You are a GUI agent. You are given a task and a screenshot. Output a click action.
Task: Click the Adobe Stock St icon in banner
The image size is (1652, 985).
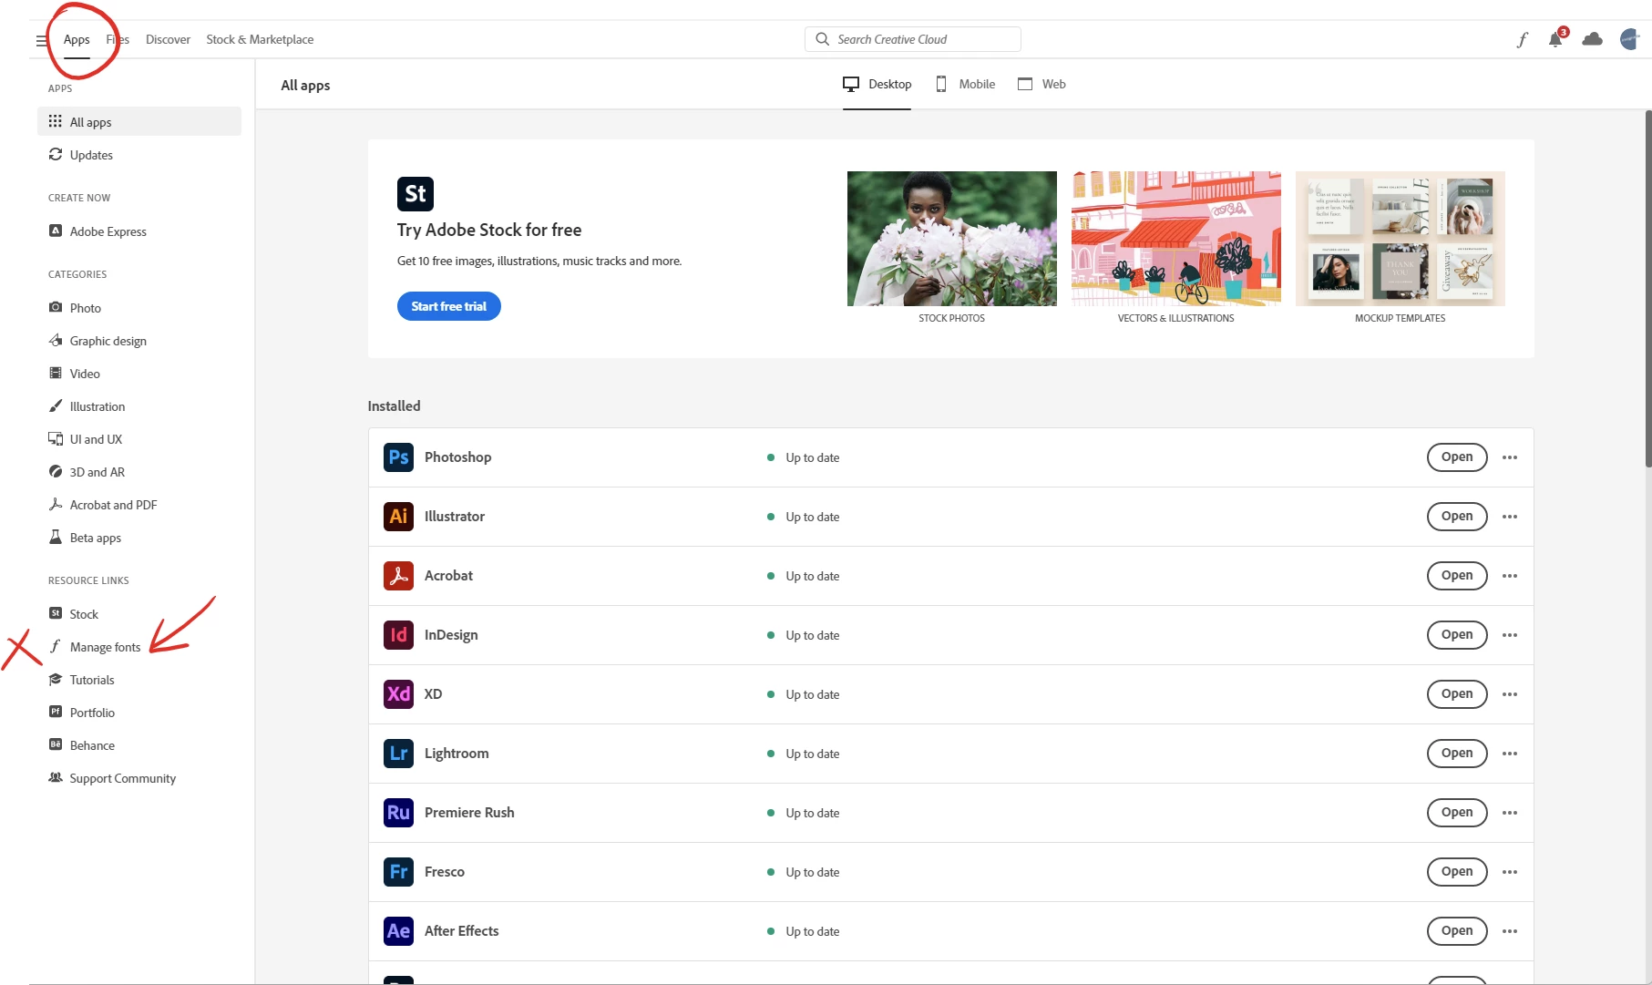(416, 194)
